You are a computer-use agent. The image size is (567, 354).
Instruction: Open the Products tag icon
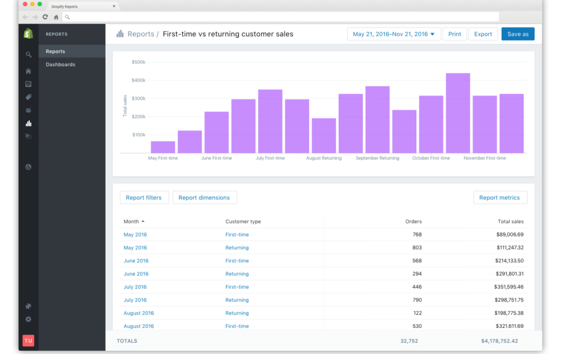pyautogui.click(x=28, y=97)
